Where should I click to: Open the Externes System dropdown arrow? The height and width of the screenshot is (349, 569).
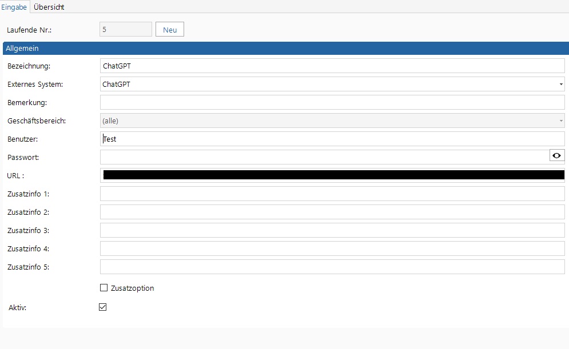(560, 85)
